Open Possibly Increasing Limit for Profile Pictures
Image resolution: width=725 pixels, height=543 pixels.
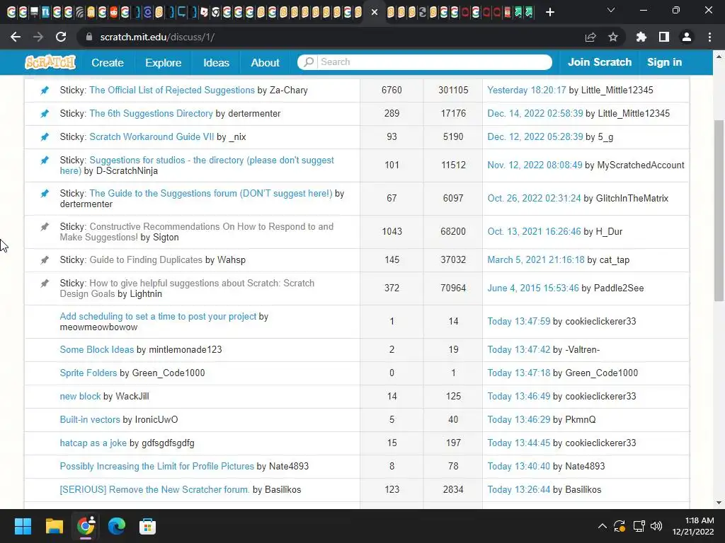[156, 466]
